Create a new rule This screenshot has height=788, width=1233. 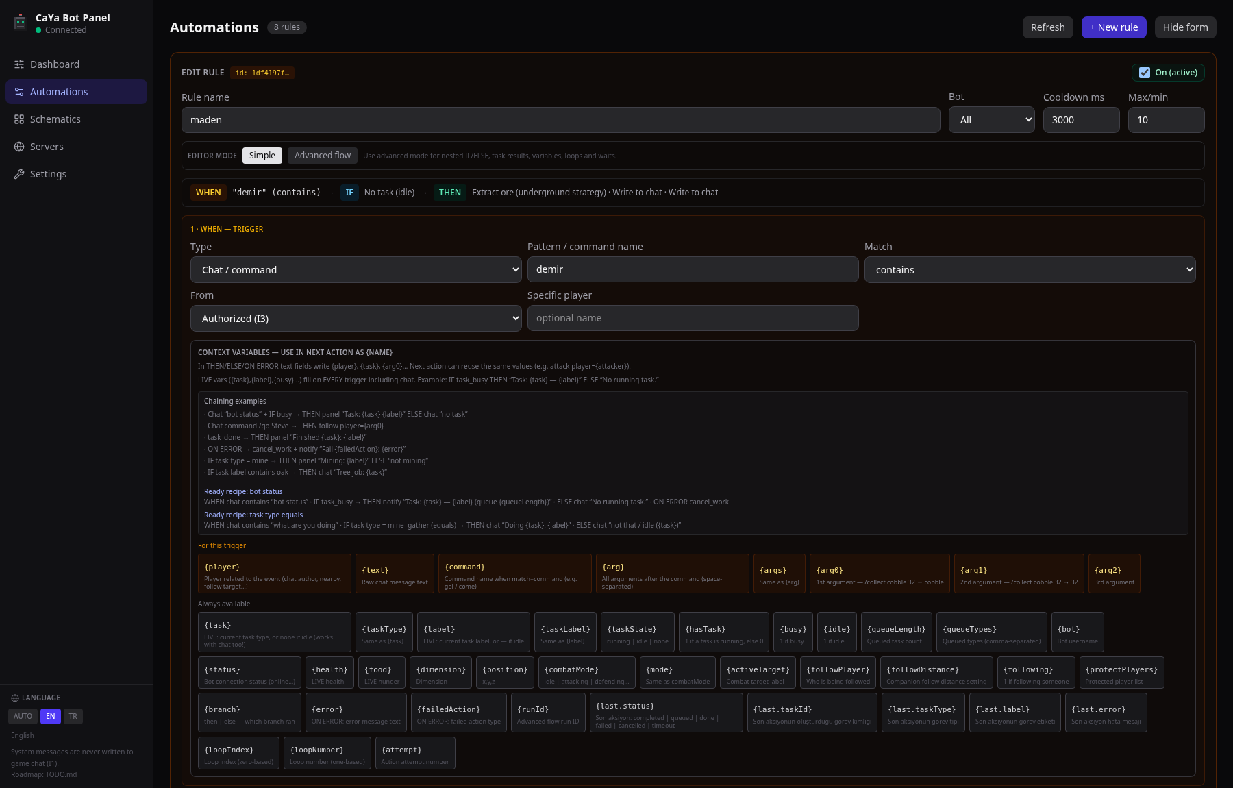tap(1114, 27)
